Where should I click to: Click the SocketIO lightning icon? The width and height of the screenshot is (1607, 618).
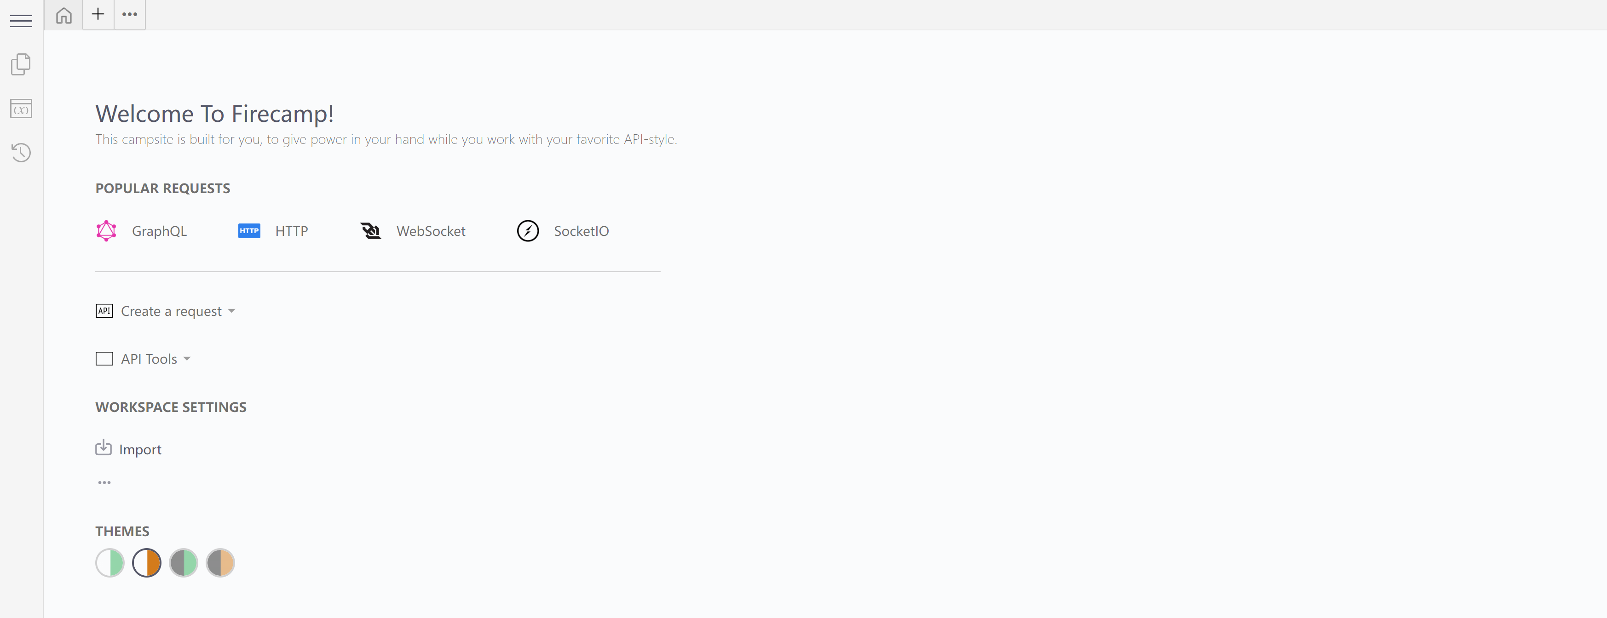[528, 231]
